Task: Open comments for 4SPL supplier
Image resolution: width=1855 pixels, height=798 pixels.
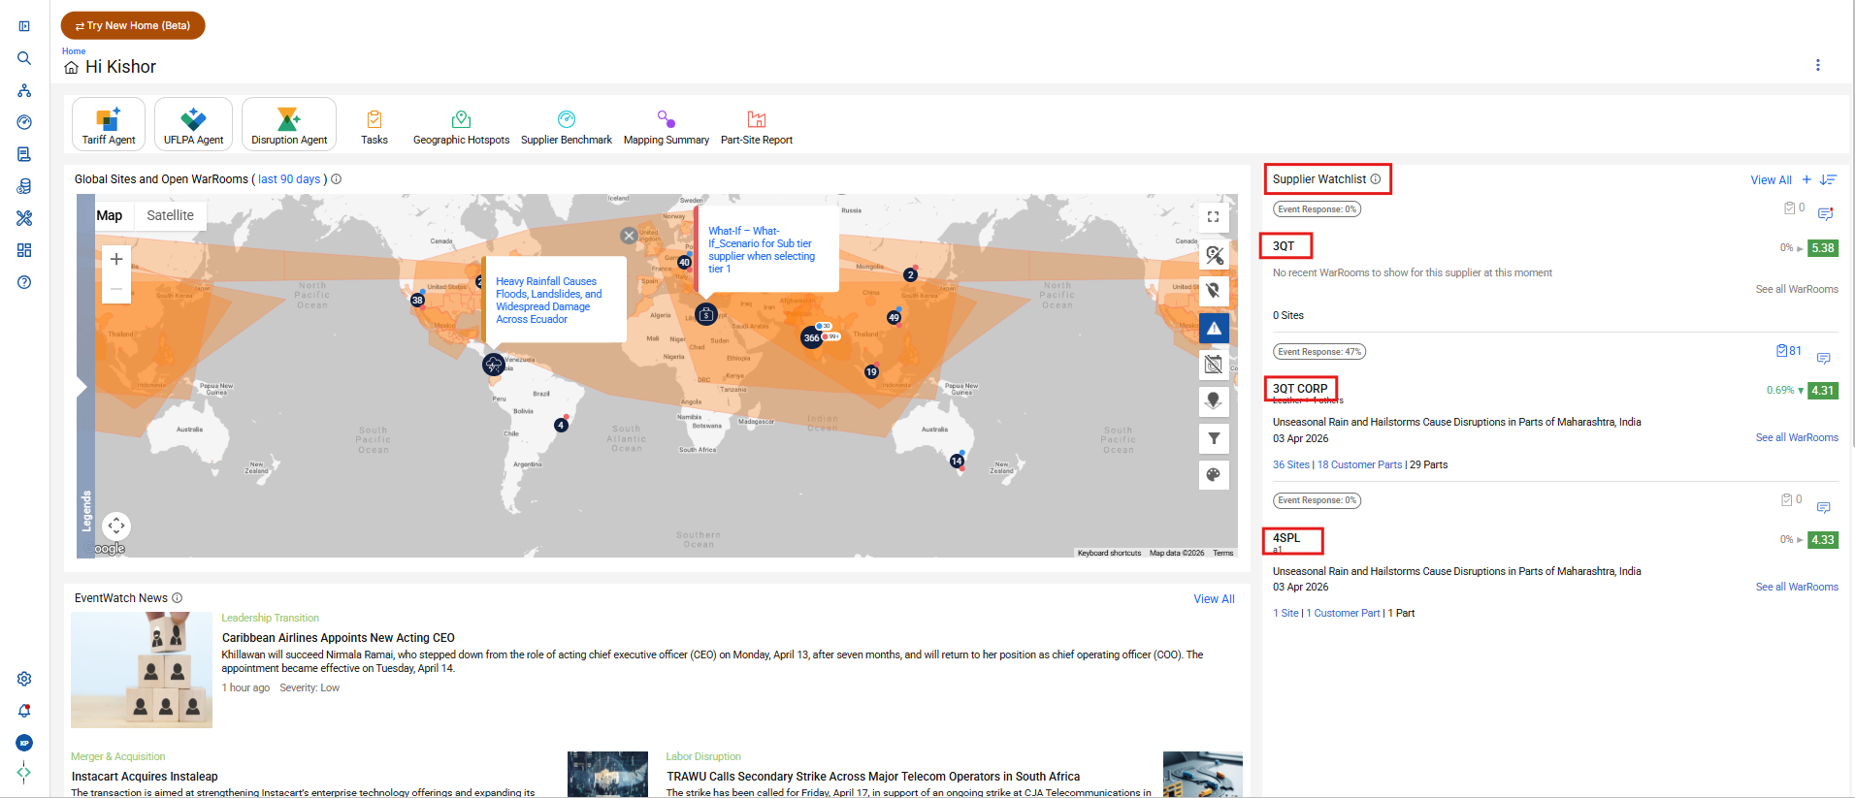Action: 1824,508
